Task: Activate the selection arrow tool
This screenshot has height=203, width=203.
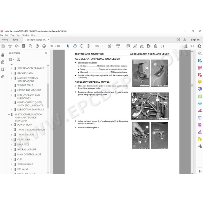Action: pos(68,46)
